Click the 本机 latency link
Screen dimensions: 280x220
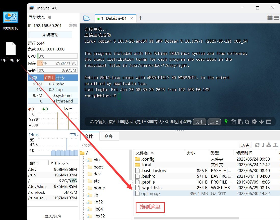click(x=74, y=134)
